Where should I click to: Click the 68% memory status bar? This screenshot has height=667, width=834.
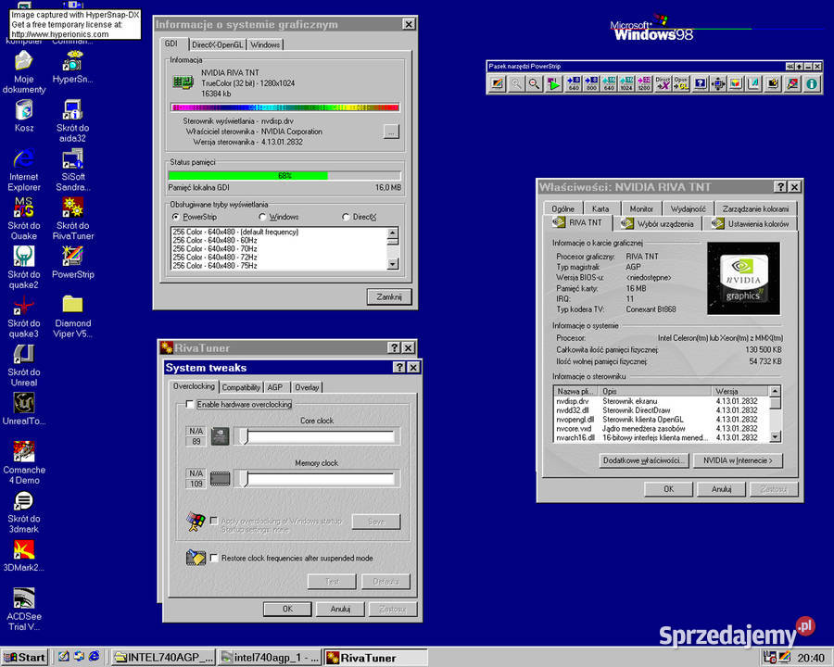pos(284,175)
